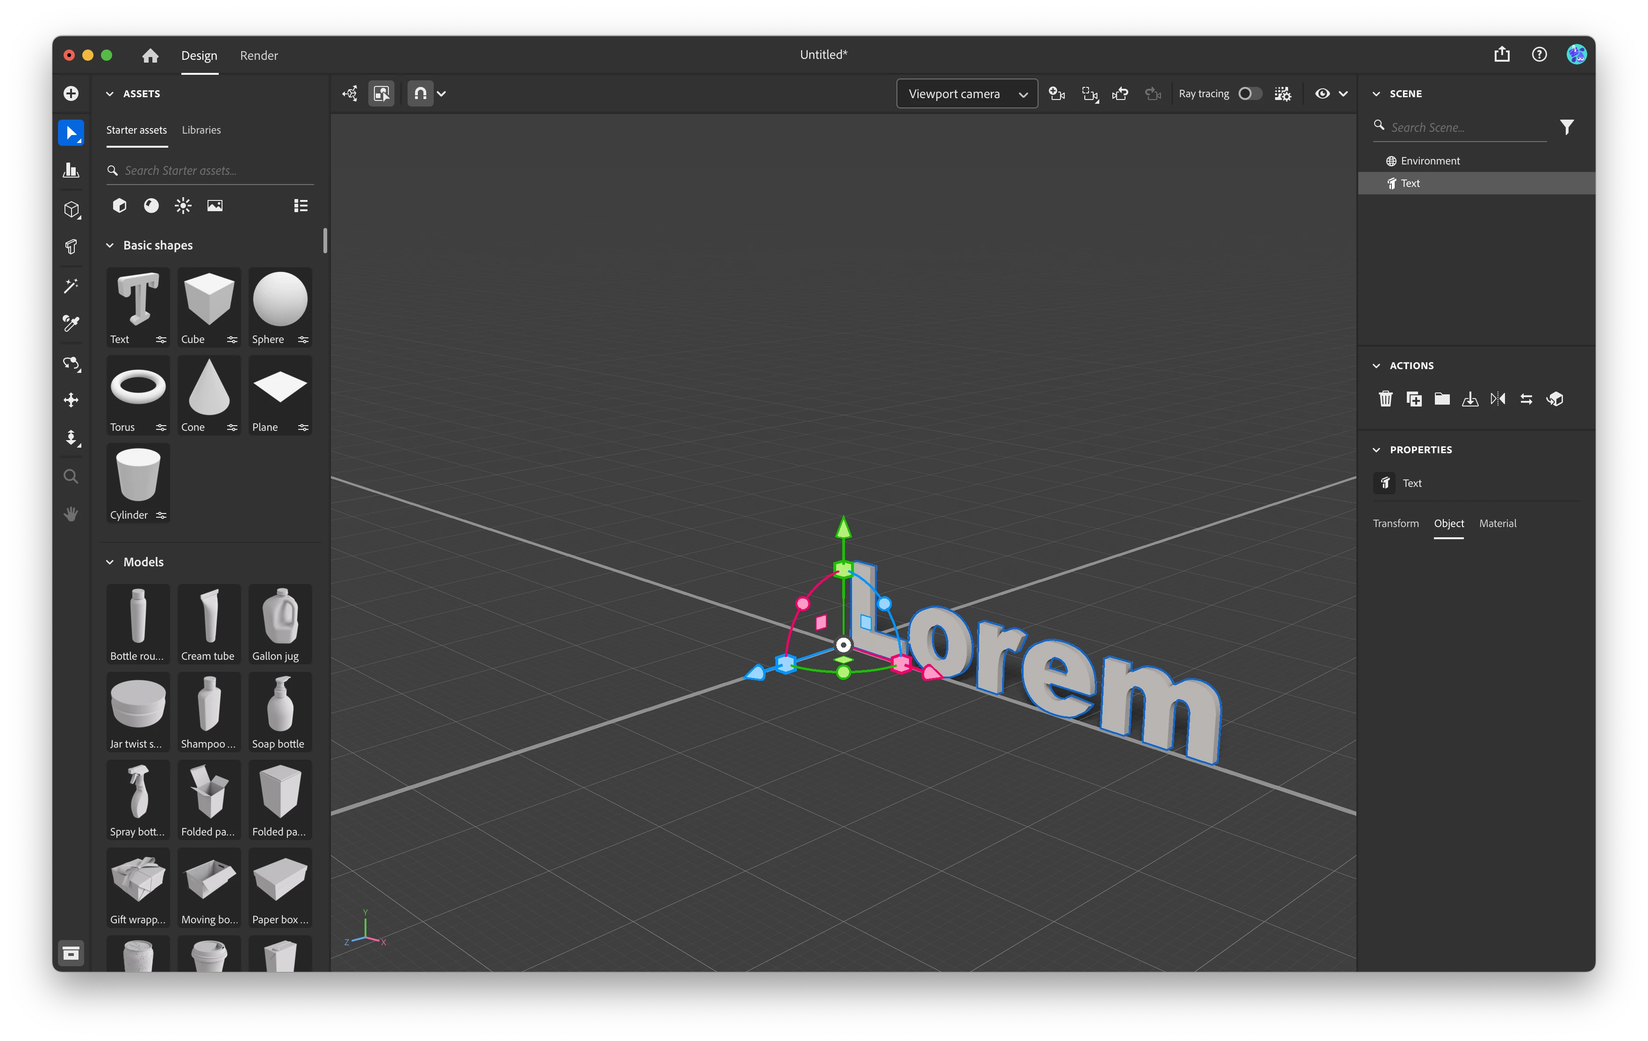Select the Orbit camera tool

pos(71,363)
